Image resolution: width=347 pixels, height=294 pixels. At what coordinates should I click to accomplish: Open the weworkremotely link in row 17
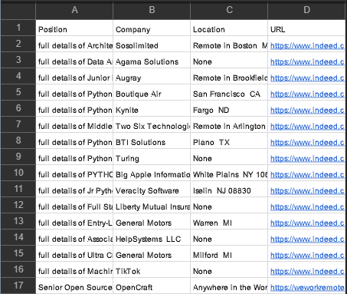coord(307,288)
